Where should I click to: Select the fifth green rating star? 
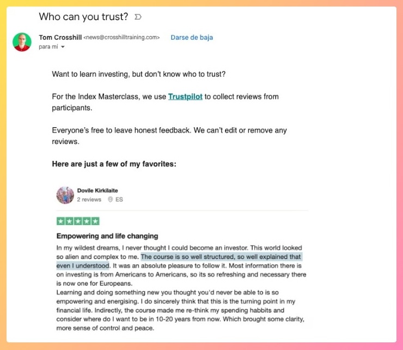click(95, 221)
